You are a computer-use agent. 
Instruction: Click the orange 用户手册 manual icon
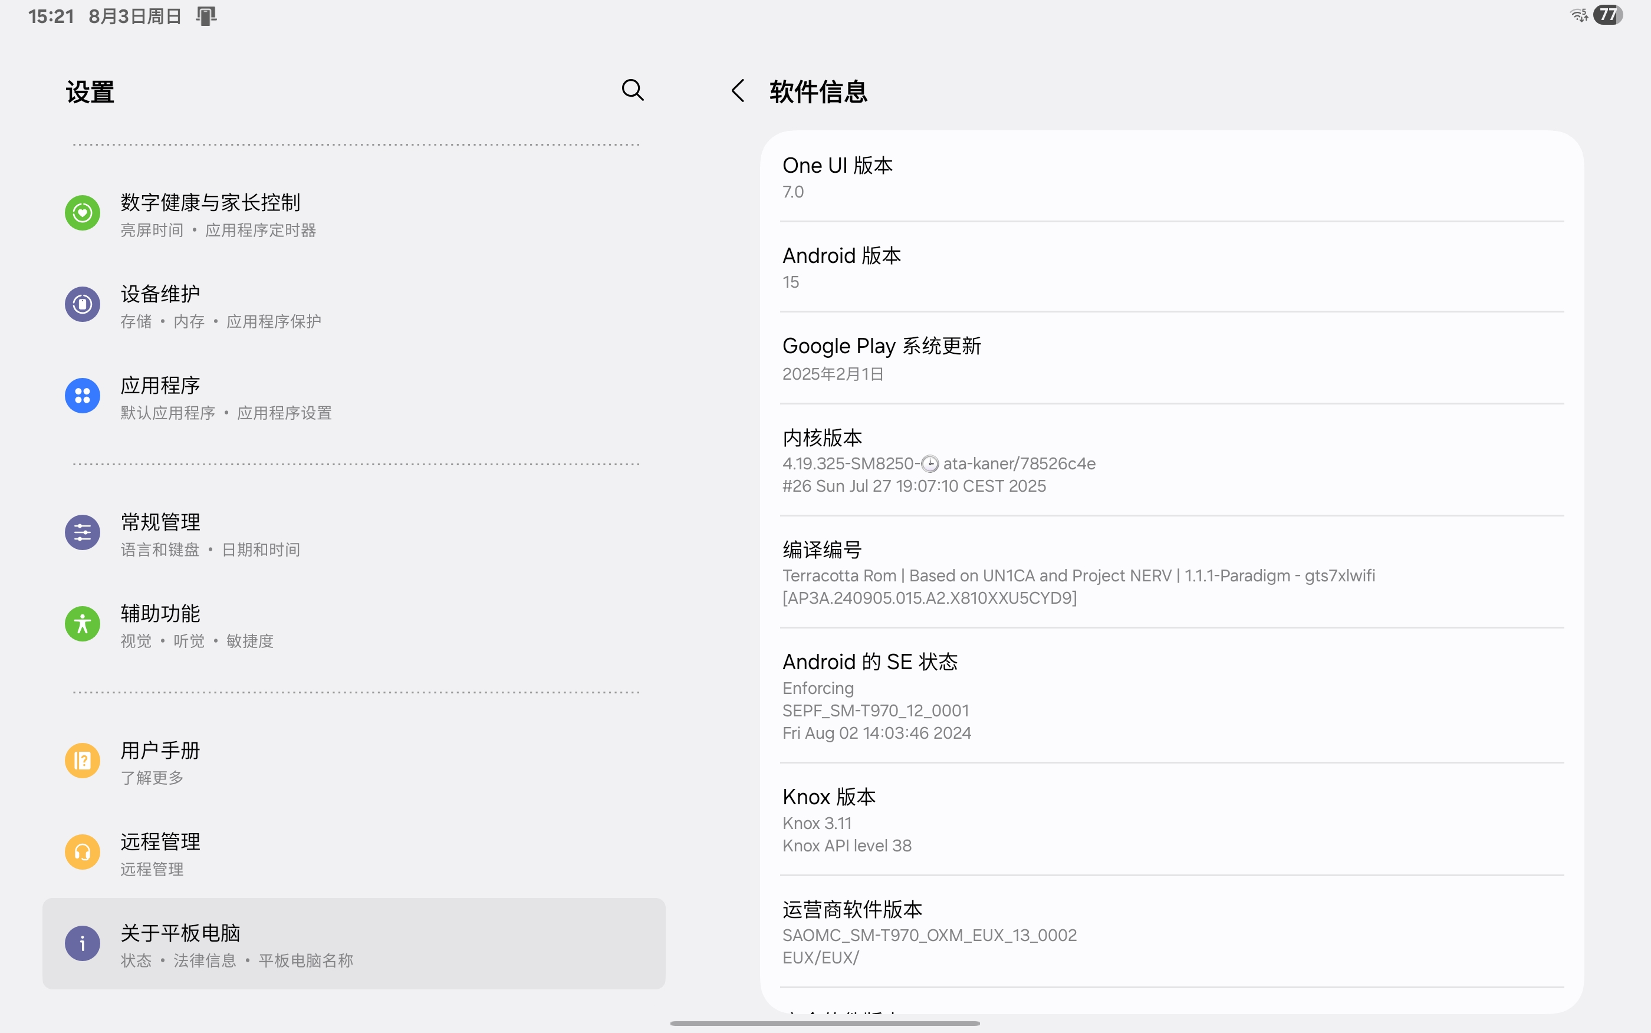(x=83, y=761)
